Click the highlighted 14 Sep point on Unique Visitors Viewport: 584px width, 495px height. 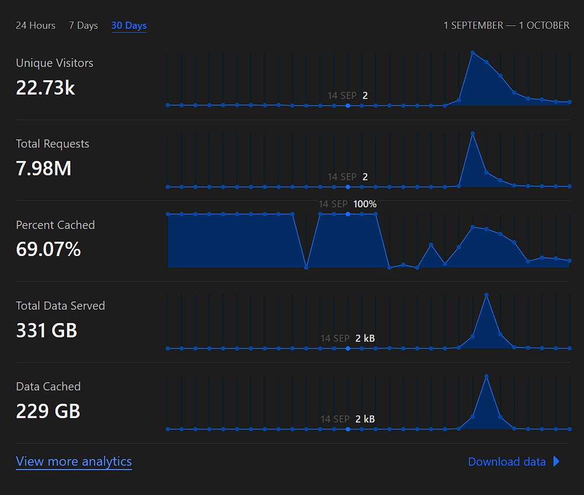(x=348, y=105)
